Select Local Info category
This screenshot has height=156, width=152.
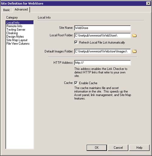tap(20, 22)
